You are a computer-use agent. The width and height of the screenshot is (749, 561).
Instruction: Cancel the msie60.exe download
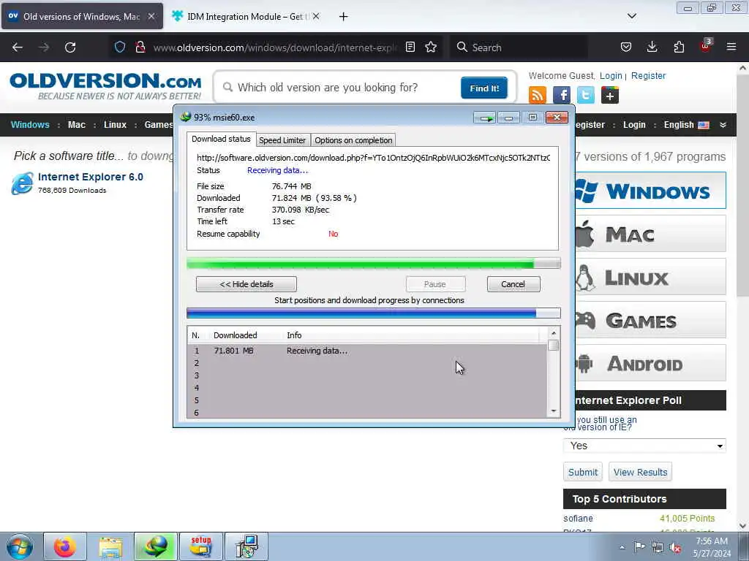513,284
